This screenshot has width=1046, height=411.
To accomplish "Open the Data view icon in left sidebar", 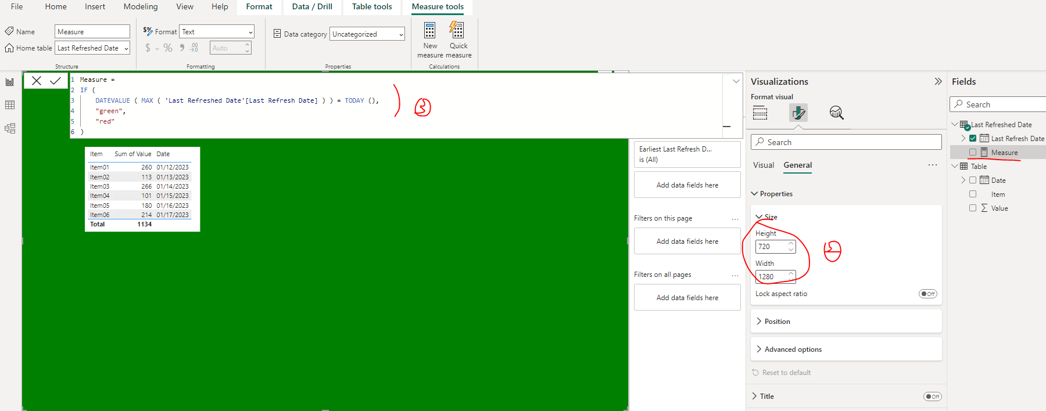I will tap(10, 105).
